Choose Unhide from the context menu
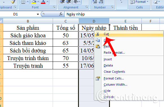Image resolution: width=164 pixels, height=107 pixels. click(129, 97)
